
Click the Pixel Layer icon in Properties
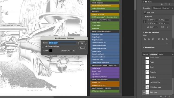tap(145, 13)
